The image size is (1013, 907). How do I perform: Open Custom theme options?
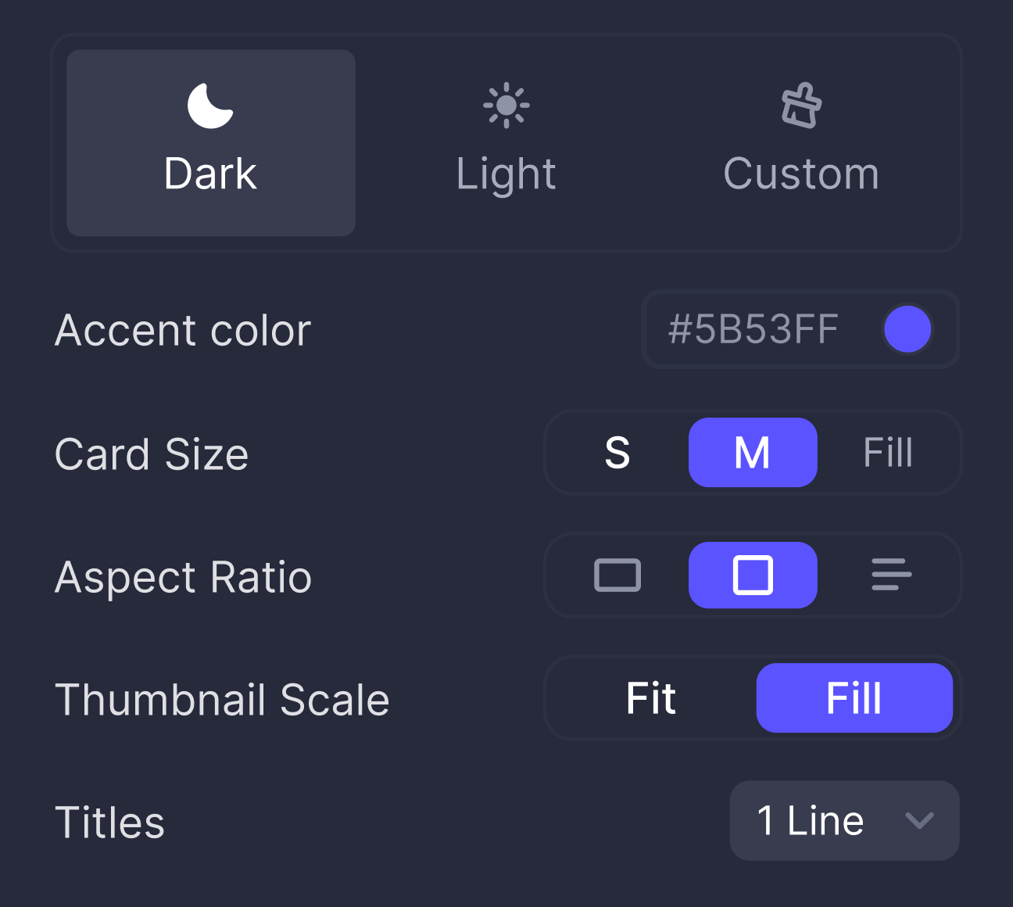(x=801, y=141)
